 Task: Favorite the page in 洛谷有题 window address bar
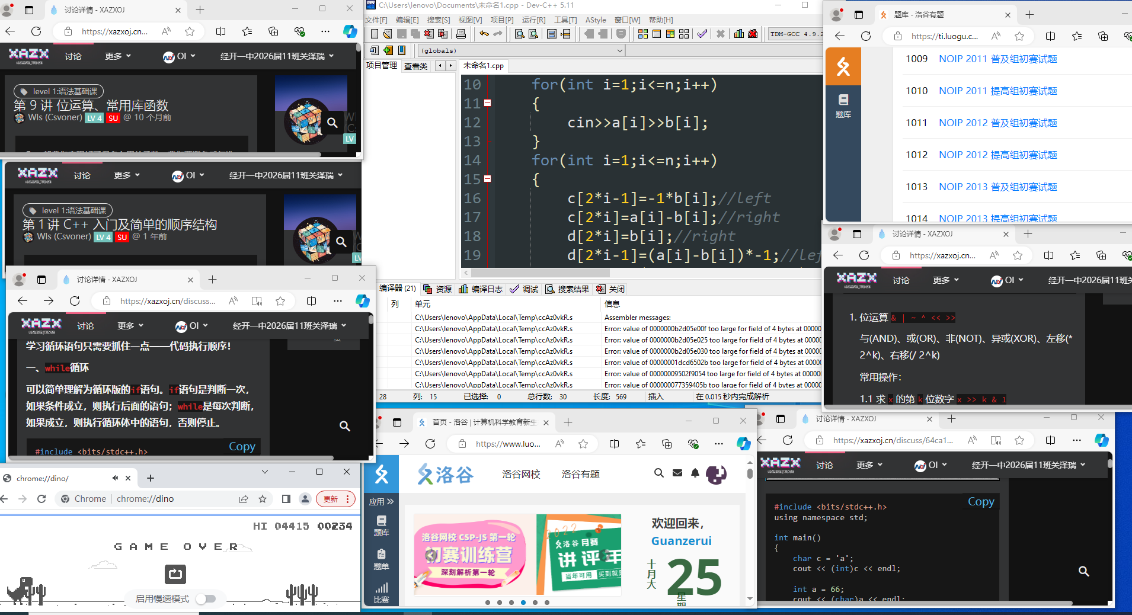(x=1019, y=36)
